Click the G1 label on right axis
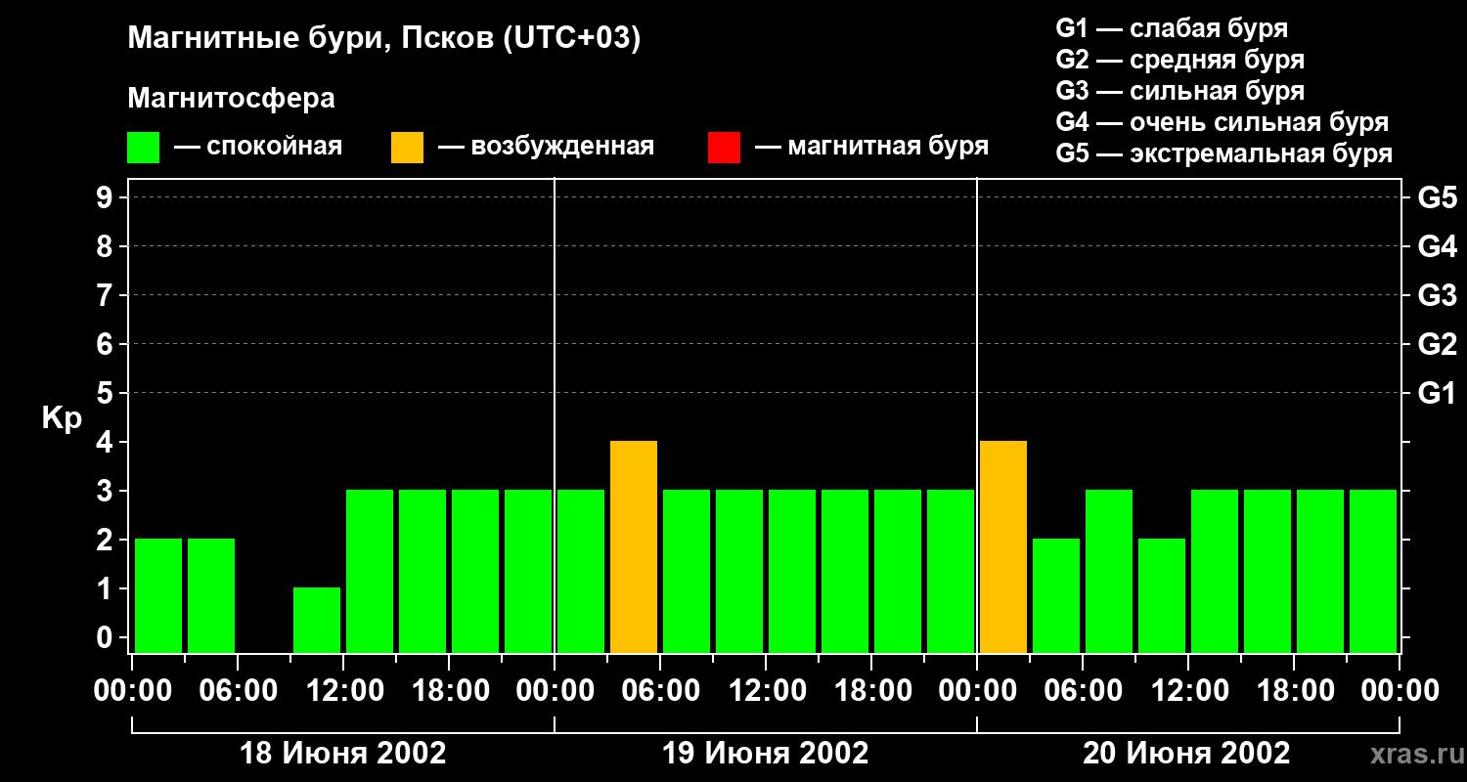This screenshot has height=782, width=1467. pyautogui.click(x=1438, y=393)
